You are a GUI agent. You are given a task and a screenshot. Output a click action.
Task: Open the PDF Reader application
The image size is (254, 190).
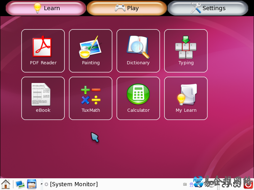point(43,51)
